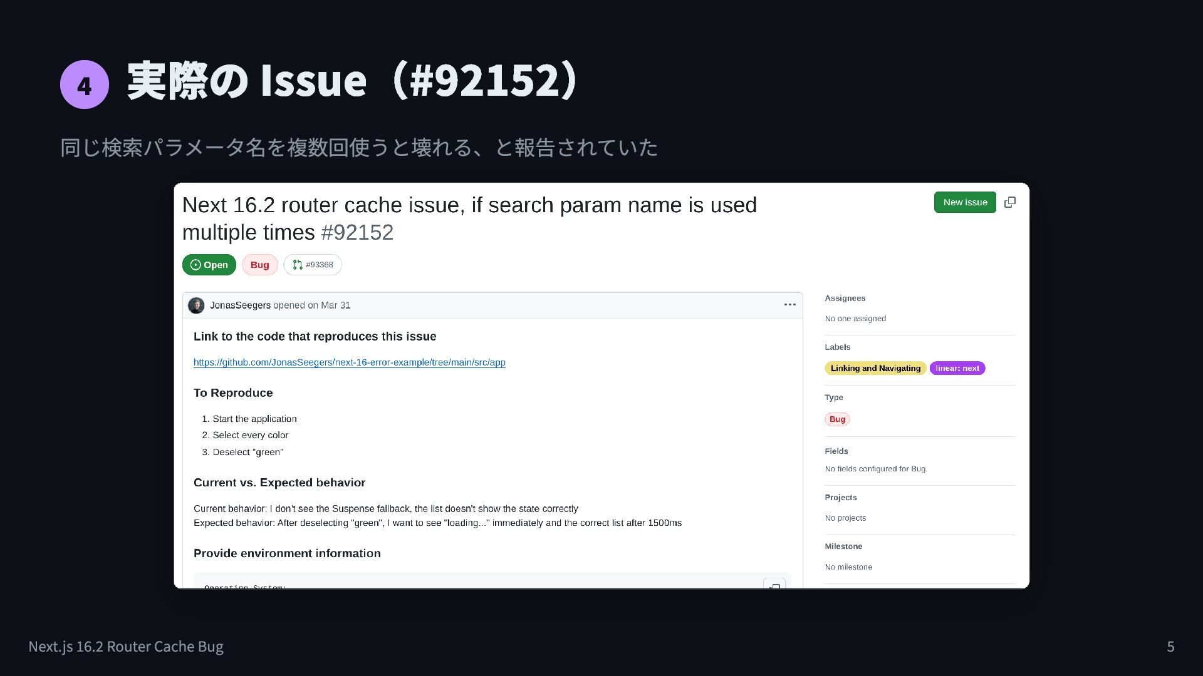Click the 'Link to the code that reproduces this issue' heading

tap(315, 337)
